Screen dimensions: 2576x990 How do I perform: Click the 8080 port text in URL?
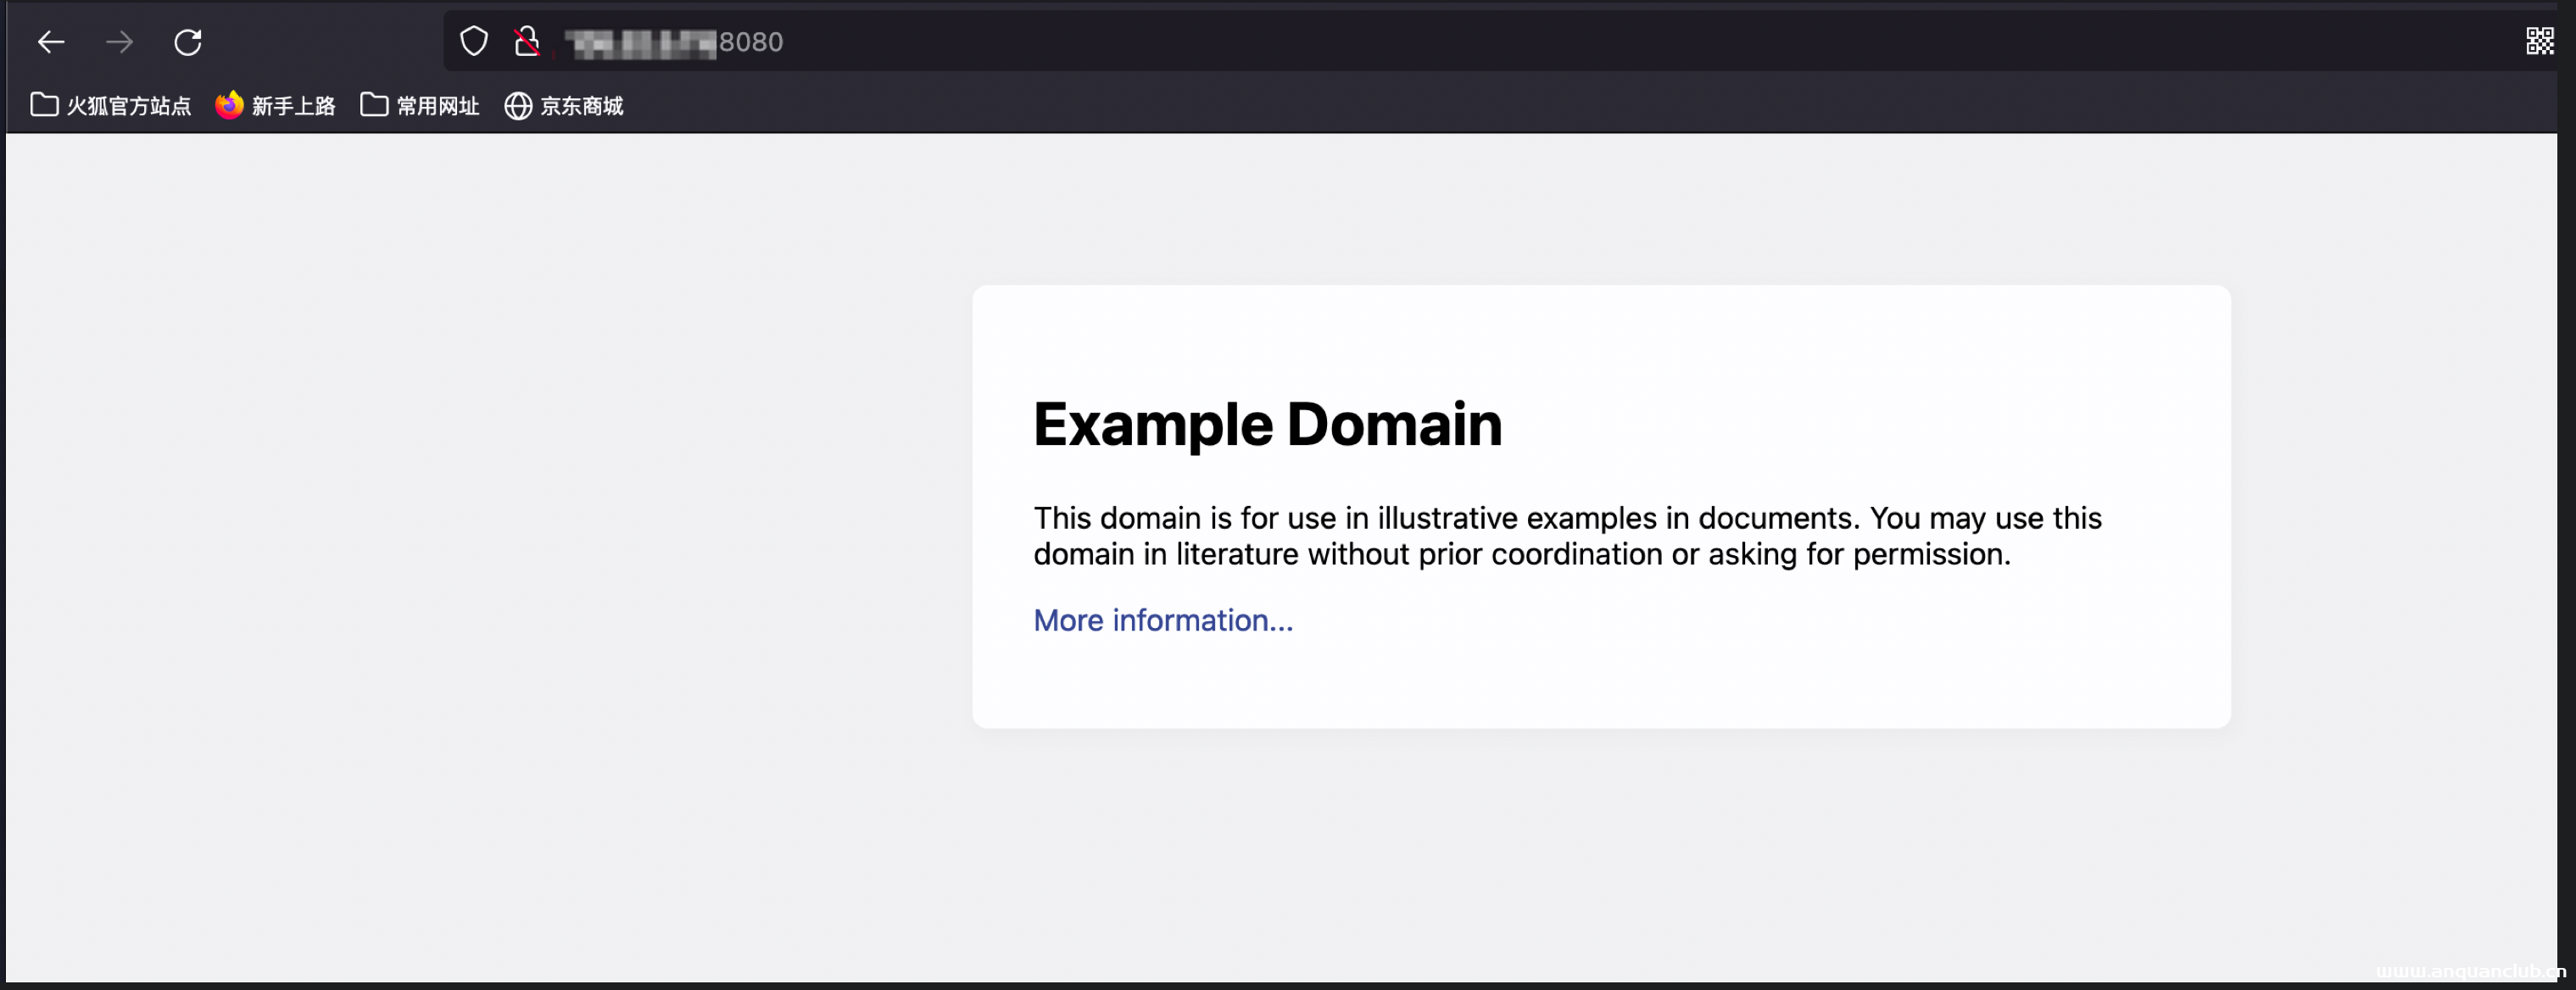click(x=751, y=42)
